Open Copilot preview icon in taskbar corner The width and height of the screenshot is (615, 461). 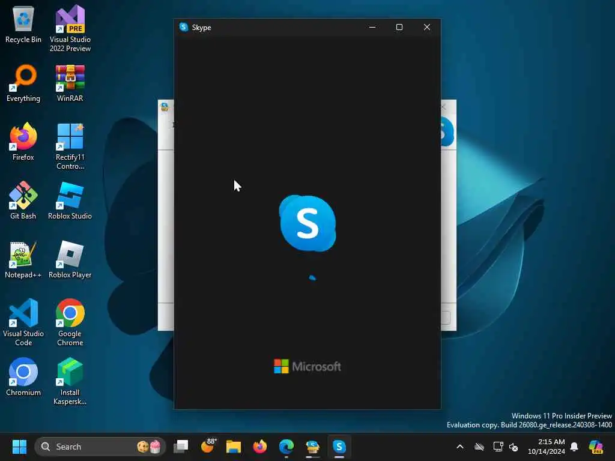click(596, 447)
